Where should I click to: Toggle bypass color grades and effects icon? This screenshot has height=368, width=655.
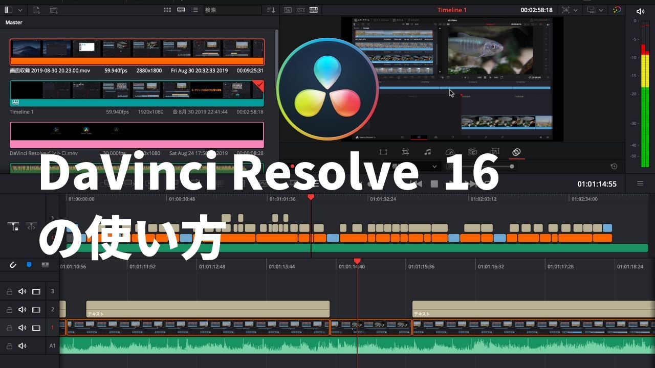[x=617, y=10]
